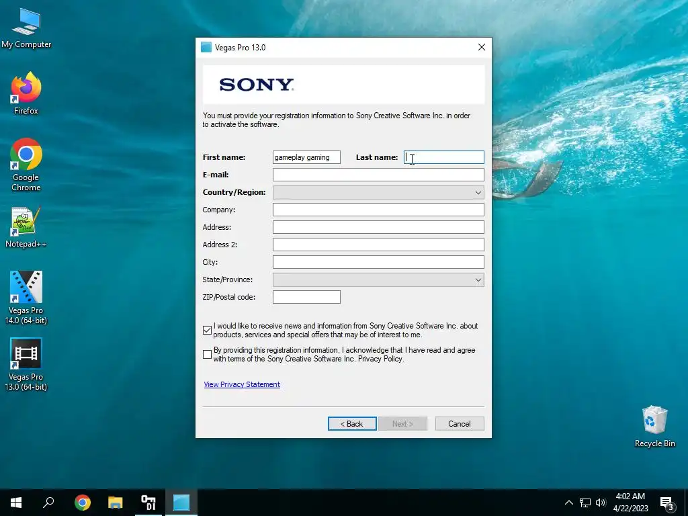Screen dimensions: 688x516
Task: Switch to the DI app on taskbar
Action: (x=148, y=503)
